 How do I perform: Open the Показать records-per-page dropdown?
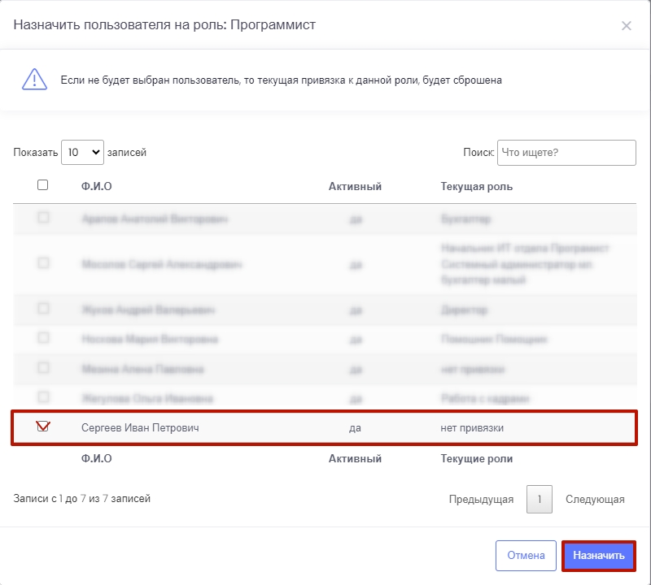pos(82,152)
